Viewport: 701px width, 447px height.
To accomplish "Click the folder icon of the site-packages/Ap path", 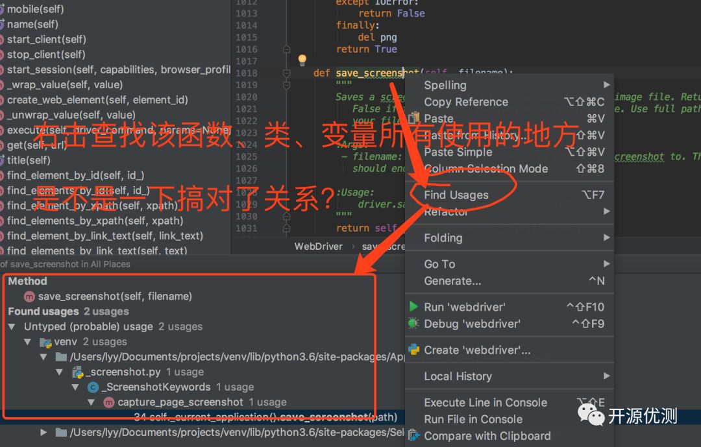I will [x=61, y=357].
